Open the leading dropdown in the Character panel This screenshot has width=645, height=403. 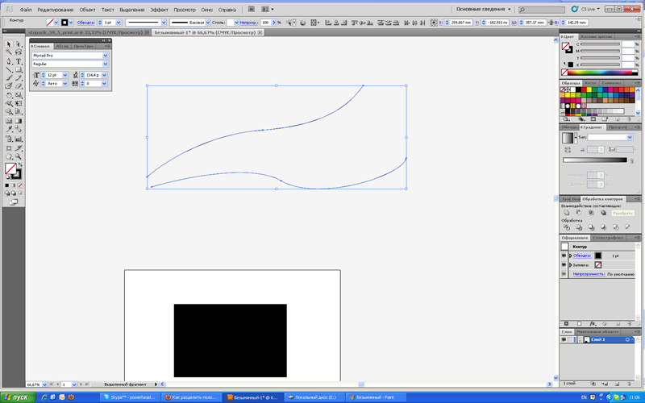click(104, 75)
